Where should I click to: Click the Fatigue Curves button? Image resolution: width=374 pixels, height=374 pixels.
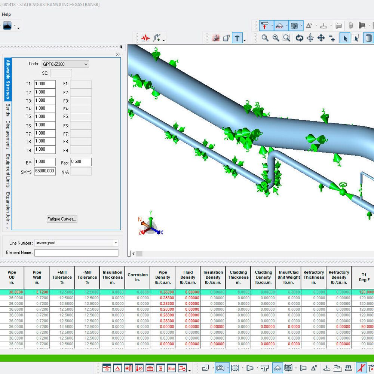click(62, 219)
